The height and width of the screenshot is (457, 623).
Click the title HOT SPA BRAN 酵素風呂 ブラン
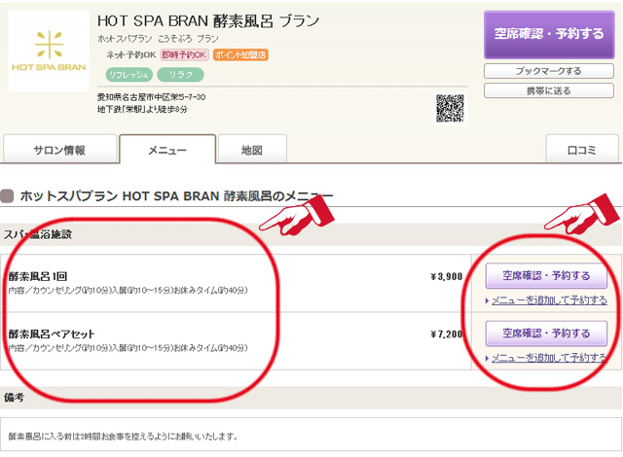(208, 21)
